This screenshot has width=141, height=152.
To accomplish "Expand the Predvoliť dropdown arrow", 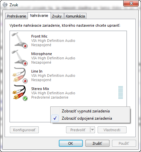I will point(92,130).
